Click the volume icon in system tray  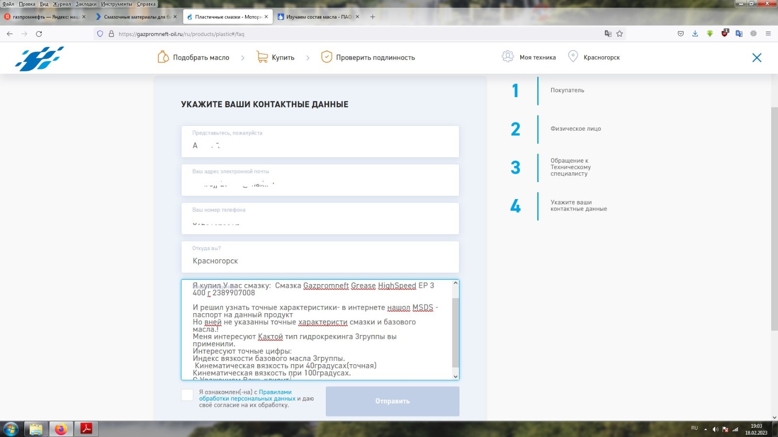pyautogui.click(x=715, y=429)
